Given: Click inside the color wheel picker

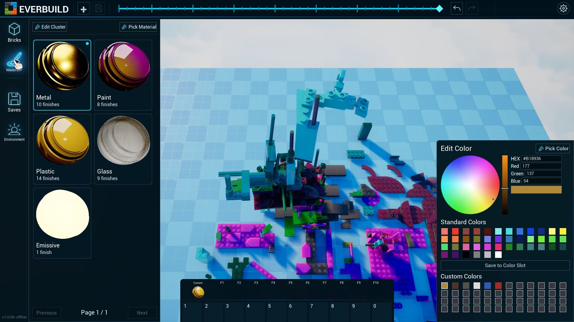Looking at the screenshot, I should pos(470,185).
